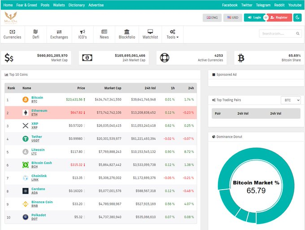The height and width of the screenshot is (230, 305).
Task: Open the Litecoin name link
Action: [x=38, y=150]
